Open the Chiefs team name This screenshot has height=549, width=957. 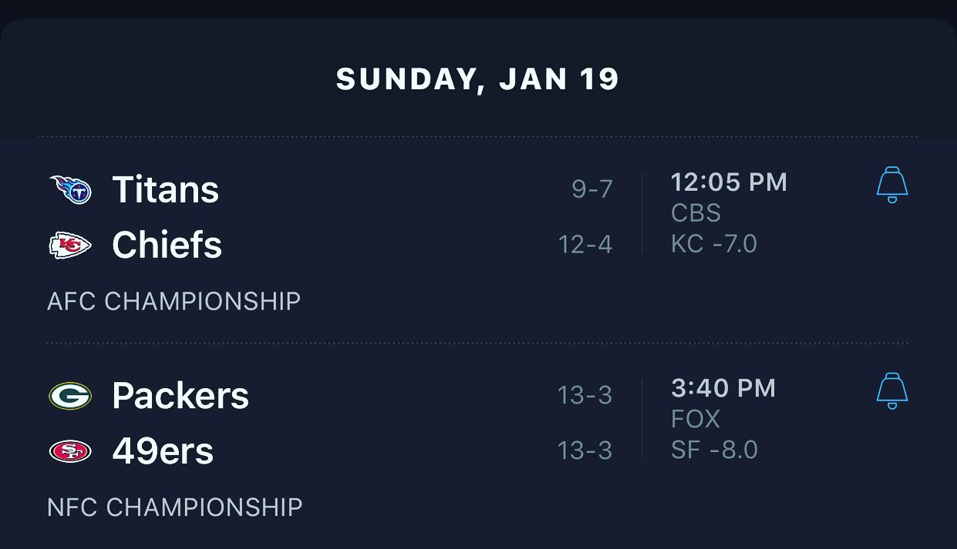click(167, 245)
